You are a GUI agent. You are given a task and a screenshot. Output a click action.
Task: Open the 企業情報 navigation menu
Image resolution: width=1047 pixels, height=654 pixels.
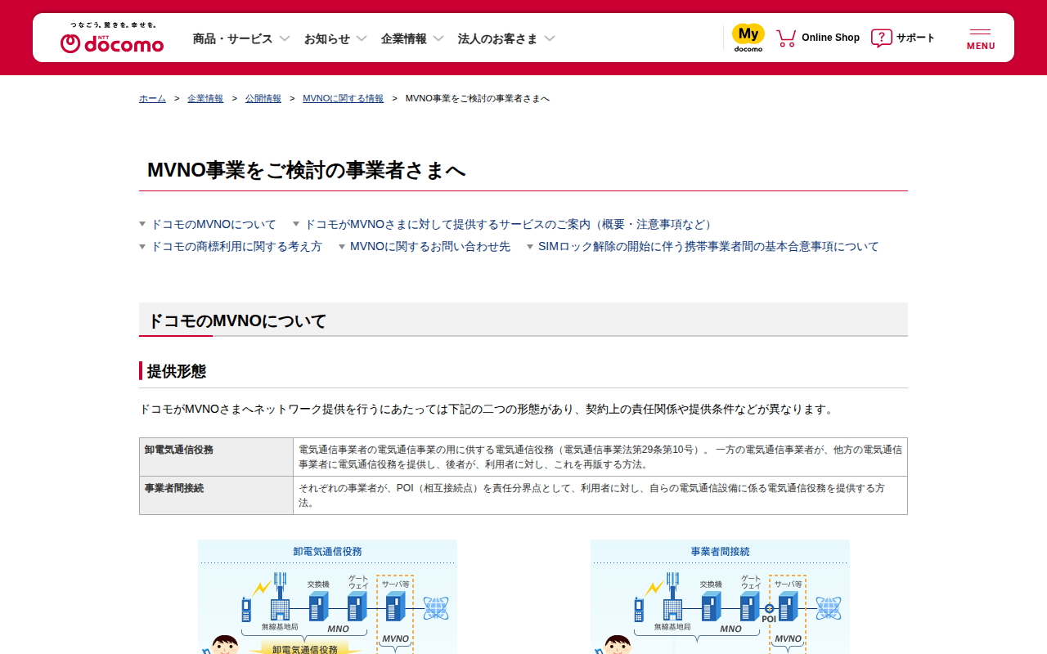[404, 38]
